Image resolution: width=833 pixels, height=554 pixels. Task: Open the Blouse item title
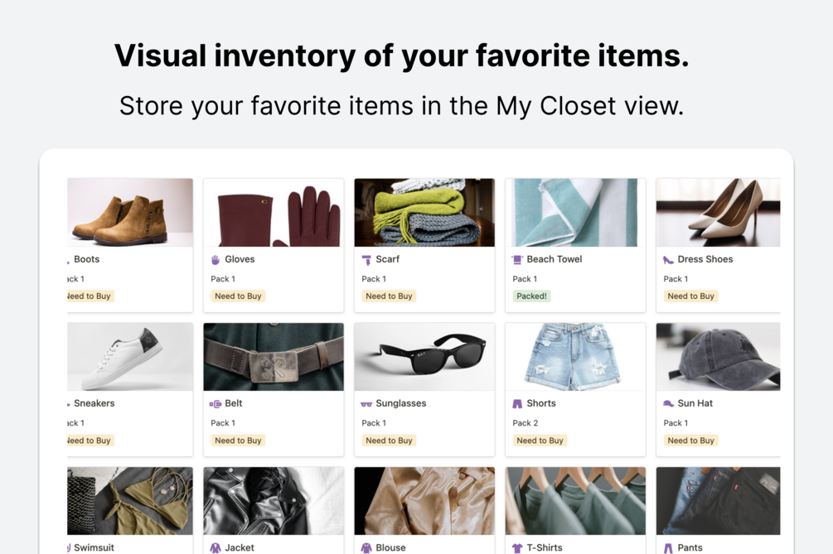[390, 548]
